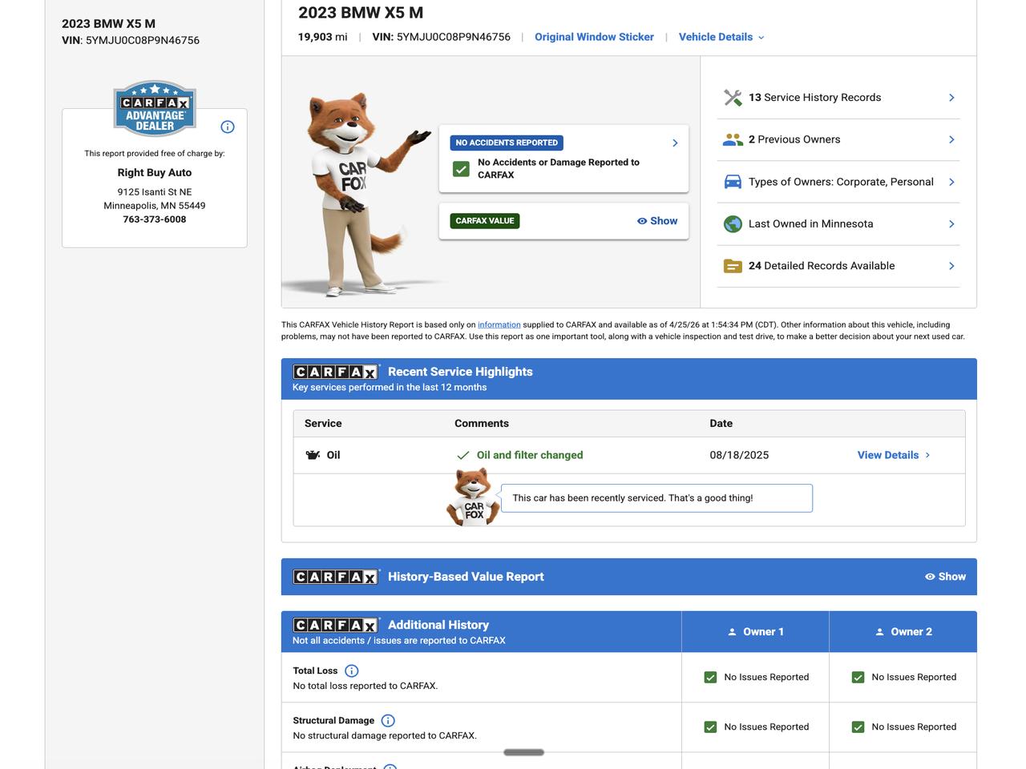Expand the No Accidents Reported chevron
This screenshot has width=1026, height=769.
[675, 143]
